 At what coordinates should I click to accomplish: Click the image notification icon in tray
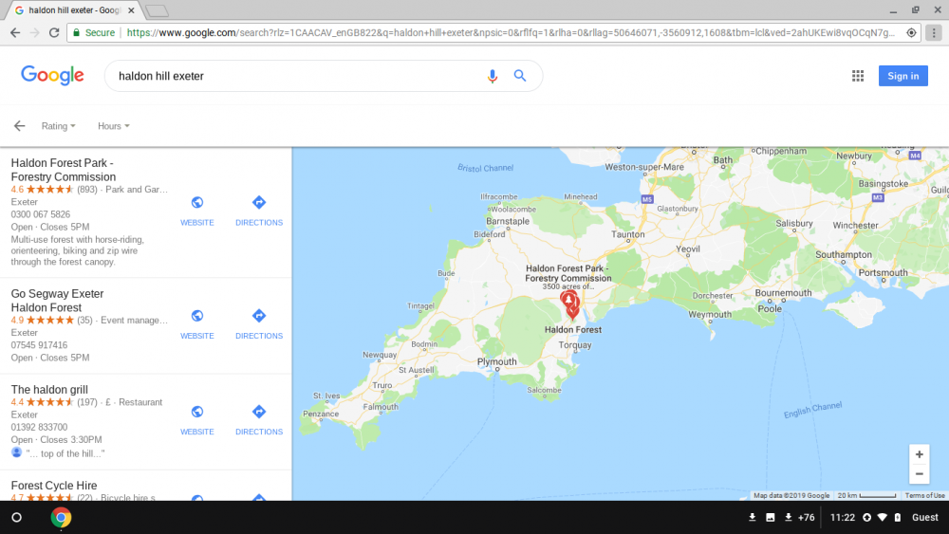pos(770,517)
